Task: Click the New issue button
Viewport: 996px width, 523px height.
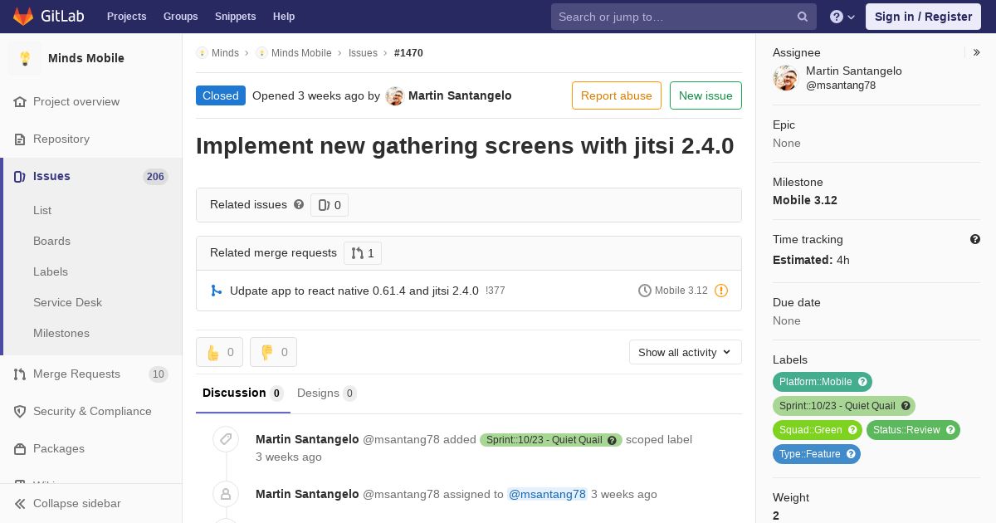Action: click(705, 95)
